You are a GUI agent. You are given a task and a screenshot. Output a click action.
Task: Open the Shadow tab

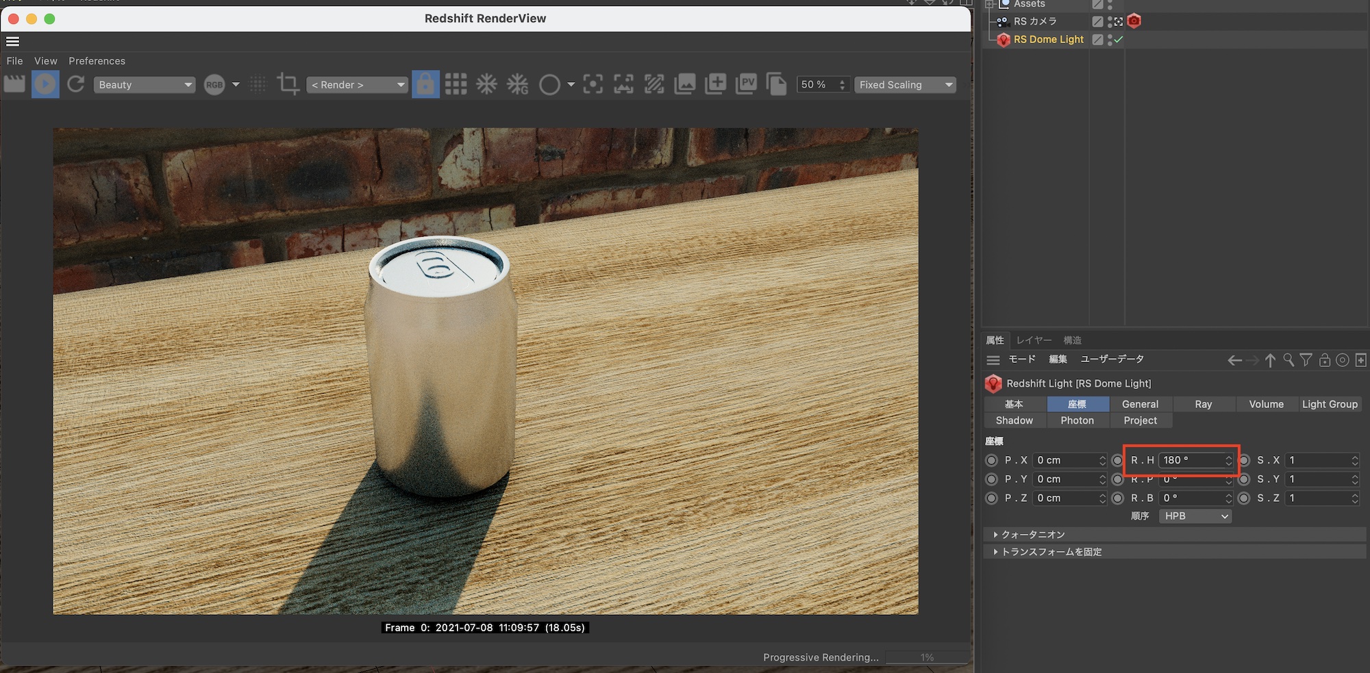click(1014, 421)
